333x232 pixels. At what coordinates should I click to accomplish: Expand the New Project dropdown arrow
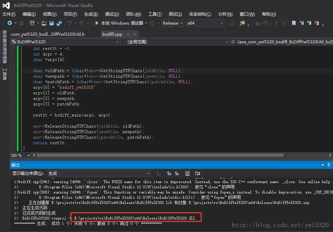[x=38, y=23]
